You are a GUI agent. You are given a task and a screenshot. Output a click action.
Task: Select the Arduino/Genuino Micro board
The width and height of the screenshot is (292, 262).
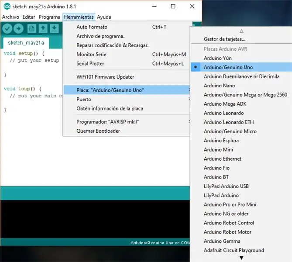241,131
